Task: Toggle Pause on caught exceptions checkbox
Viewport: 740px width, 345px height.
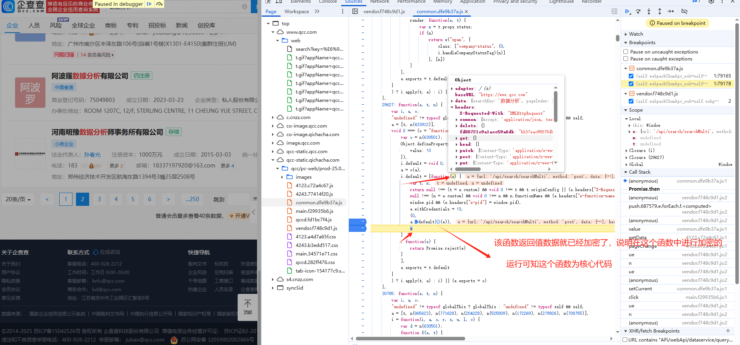Action: (626, 59)
